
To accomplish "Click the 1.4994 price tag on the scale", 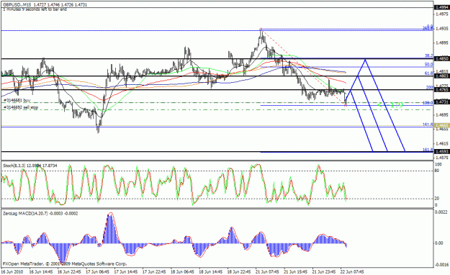I will (441, 7).
